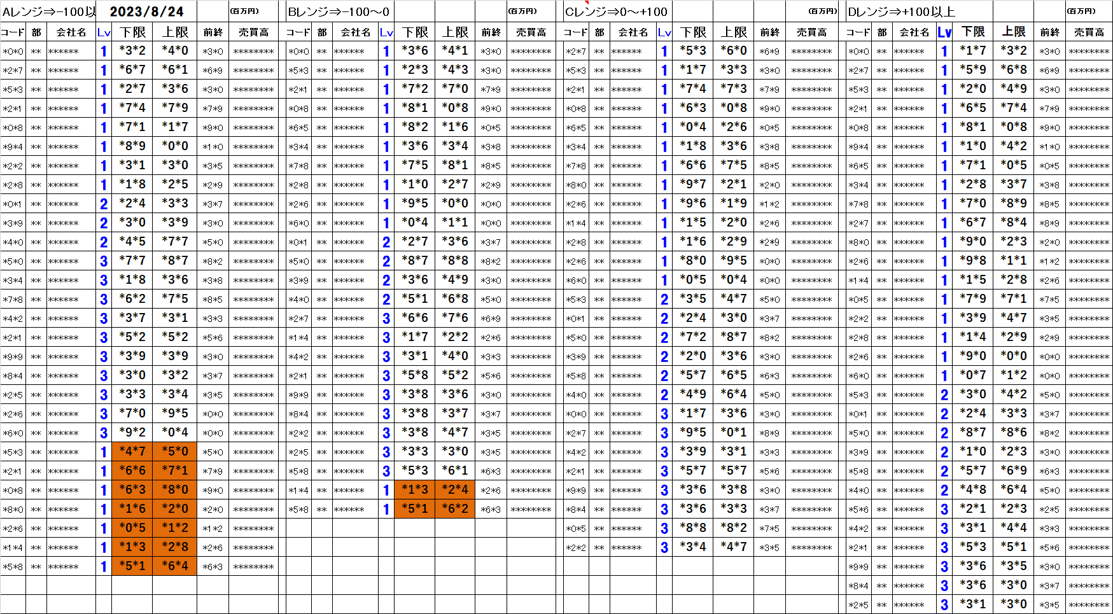
Task: Select orange cell *6*4 in A range
Action: coord(174,566)
